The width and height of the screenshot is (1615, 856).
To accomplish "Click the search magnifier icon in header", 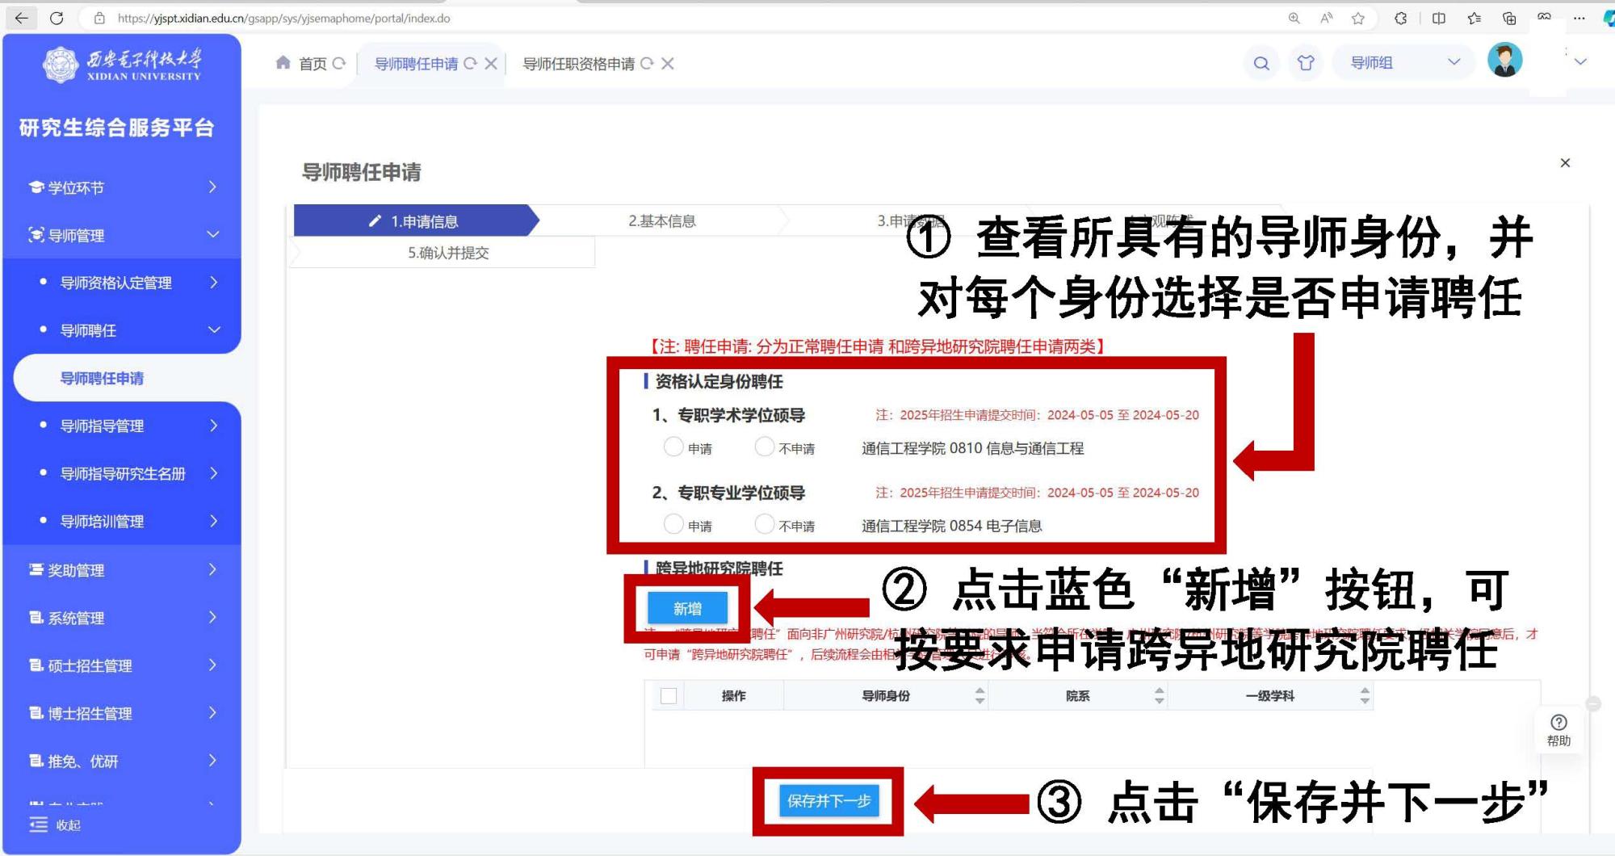I will (x=1261, y=63).
